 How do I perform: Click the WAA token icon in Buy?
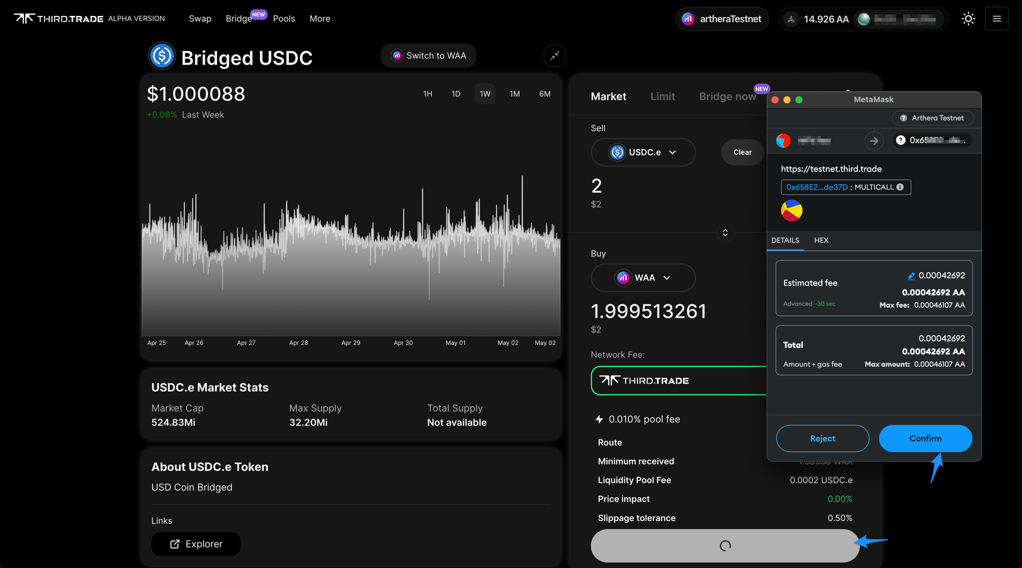click(620, 277)
